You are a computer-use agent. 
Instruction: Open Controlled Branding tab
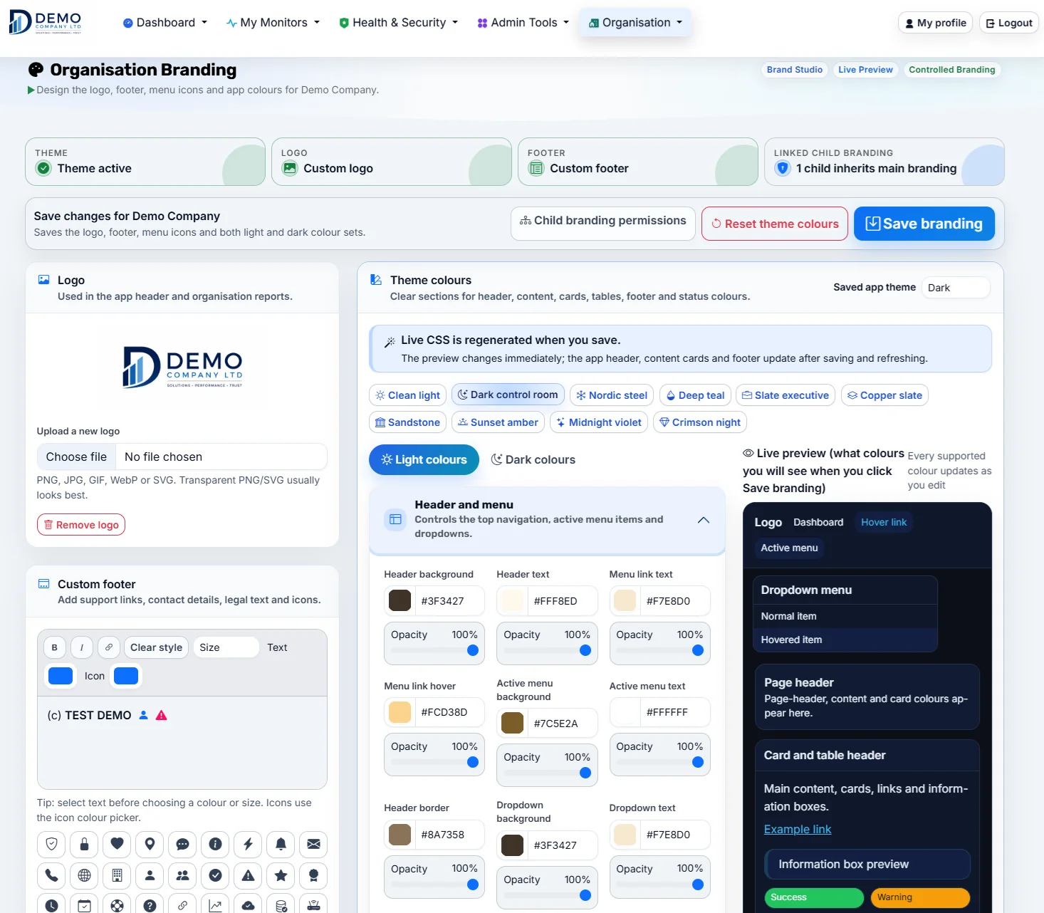(952, 70)
